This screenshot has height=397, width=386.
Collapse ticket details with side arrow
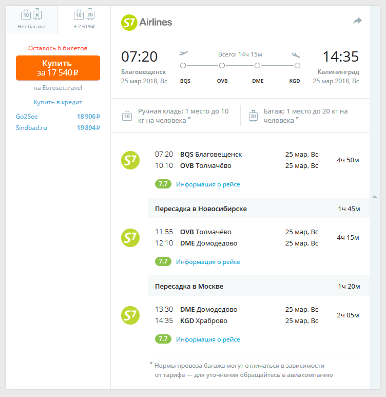tap(375, 197)
